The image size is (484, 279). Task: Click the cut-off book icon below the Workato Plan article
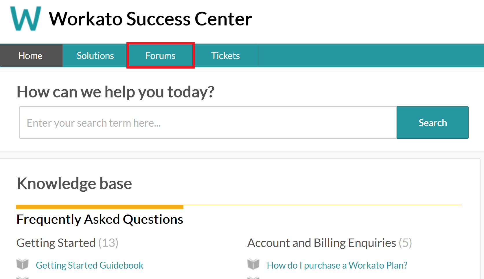click(x=253, y=278)
